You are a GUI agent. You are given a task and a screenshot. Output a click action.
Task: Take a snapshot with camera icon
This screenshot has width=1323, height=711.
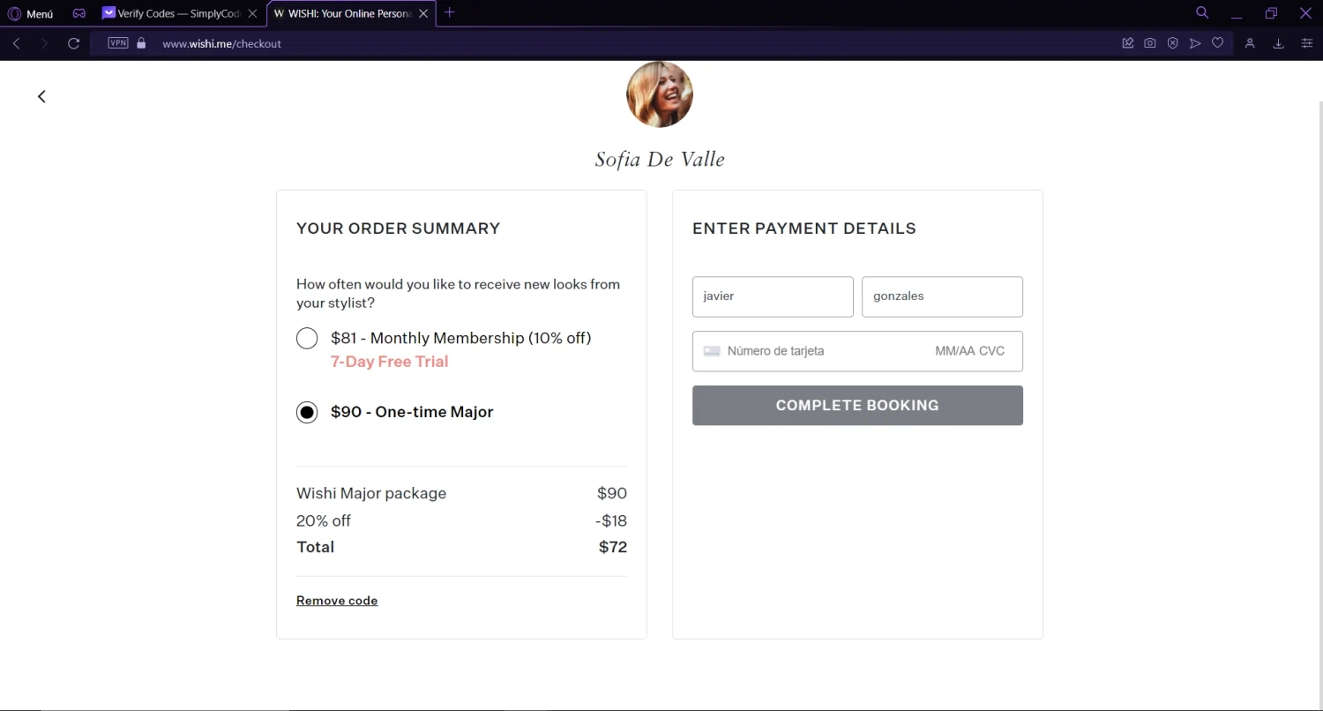tap(1150, 42)
